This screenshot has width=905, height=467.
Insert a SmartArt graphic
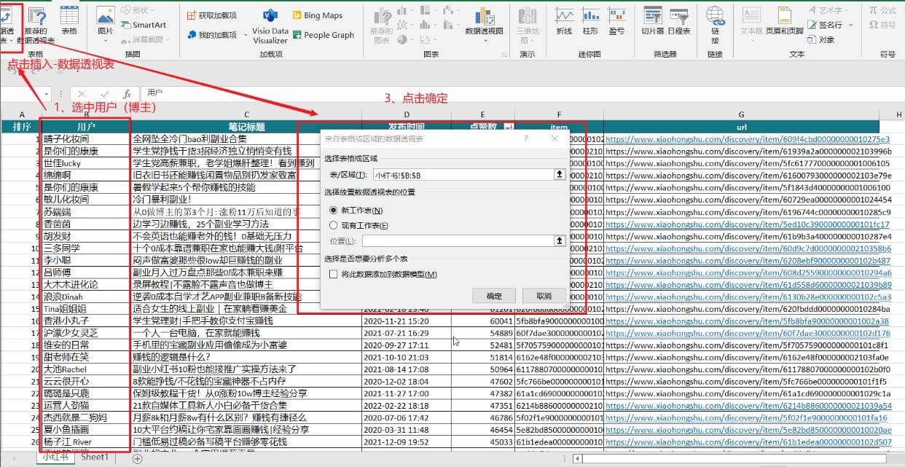[144, 24]
